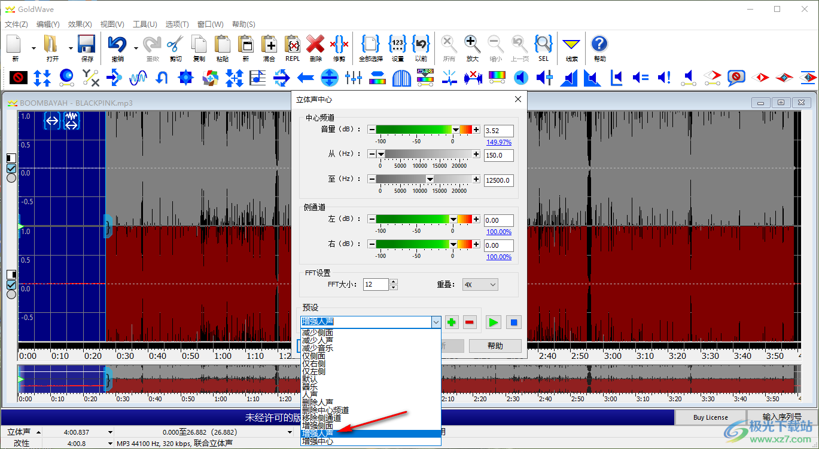The height and width of the screenshot is (449, 819).
Task: Open the 选项(T) menu
Action: click(177, 24)
